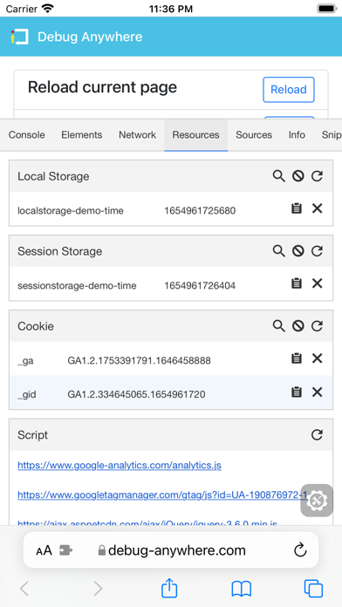Toggle the floating devtools gear button
Screen dimensions: 342x607
[317, 500]
